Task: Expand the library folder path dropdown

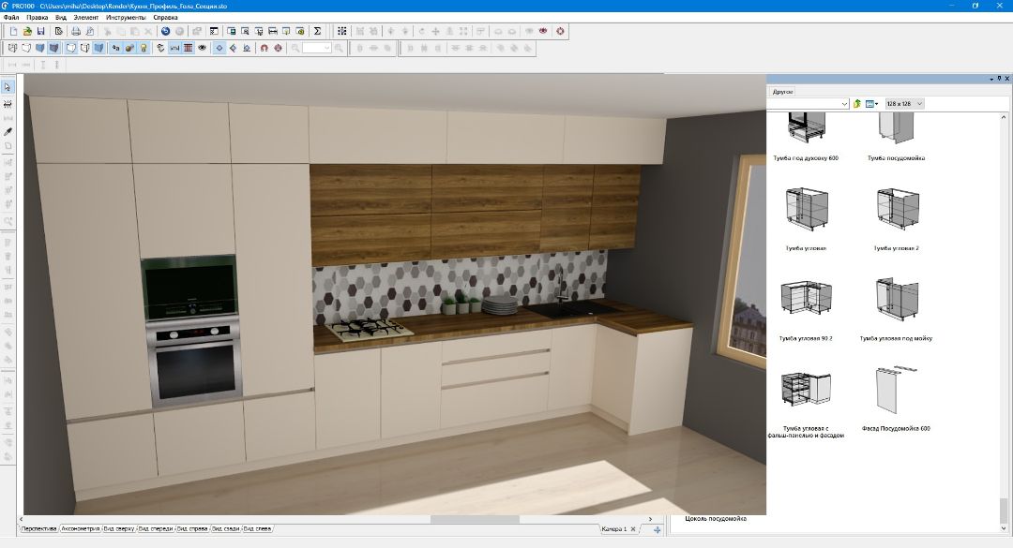Action: coord(844,103)
